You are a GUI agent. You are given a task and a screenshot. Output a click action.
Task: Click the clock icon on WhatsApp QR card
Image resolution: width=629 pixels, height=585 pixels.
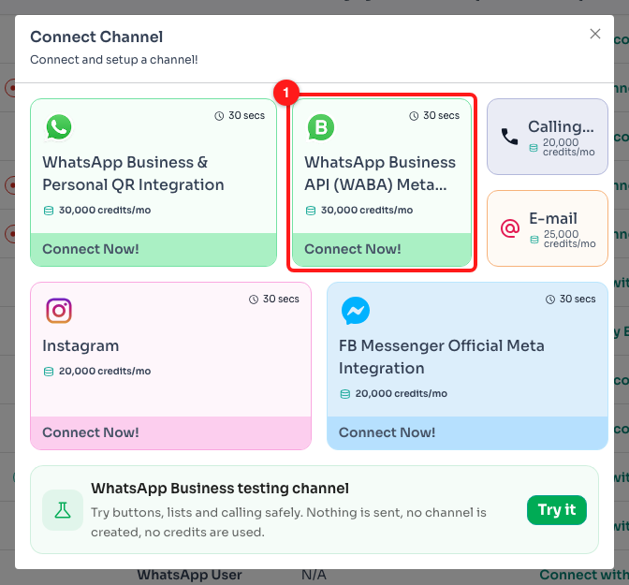[219, 116]
